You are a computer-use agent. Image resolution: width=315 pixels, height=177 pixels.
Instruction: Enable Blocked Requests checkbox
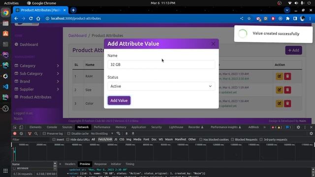point(232,140)
